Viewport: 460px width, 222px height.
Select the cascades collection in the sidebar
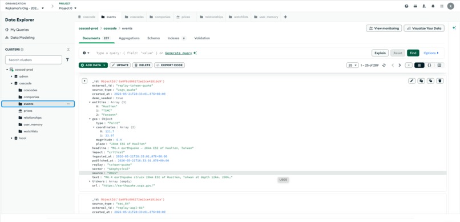[30, 90]
